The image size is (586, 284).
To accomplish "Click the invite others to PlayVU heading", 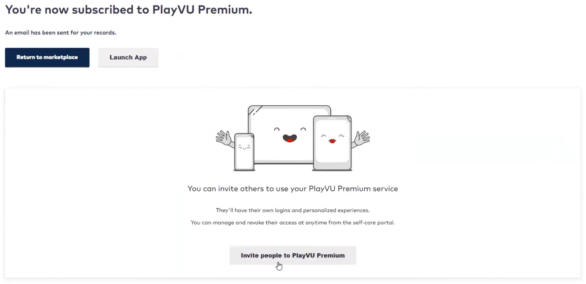I will pyautogui.click(x=293, y=189).
